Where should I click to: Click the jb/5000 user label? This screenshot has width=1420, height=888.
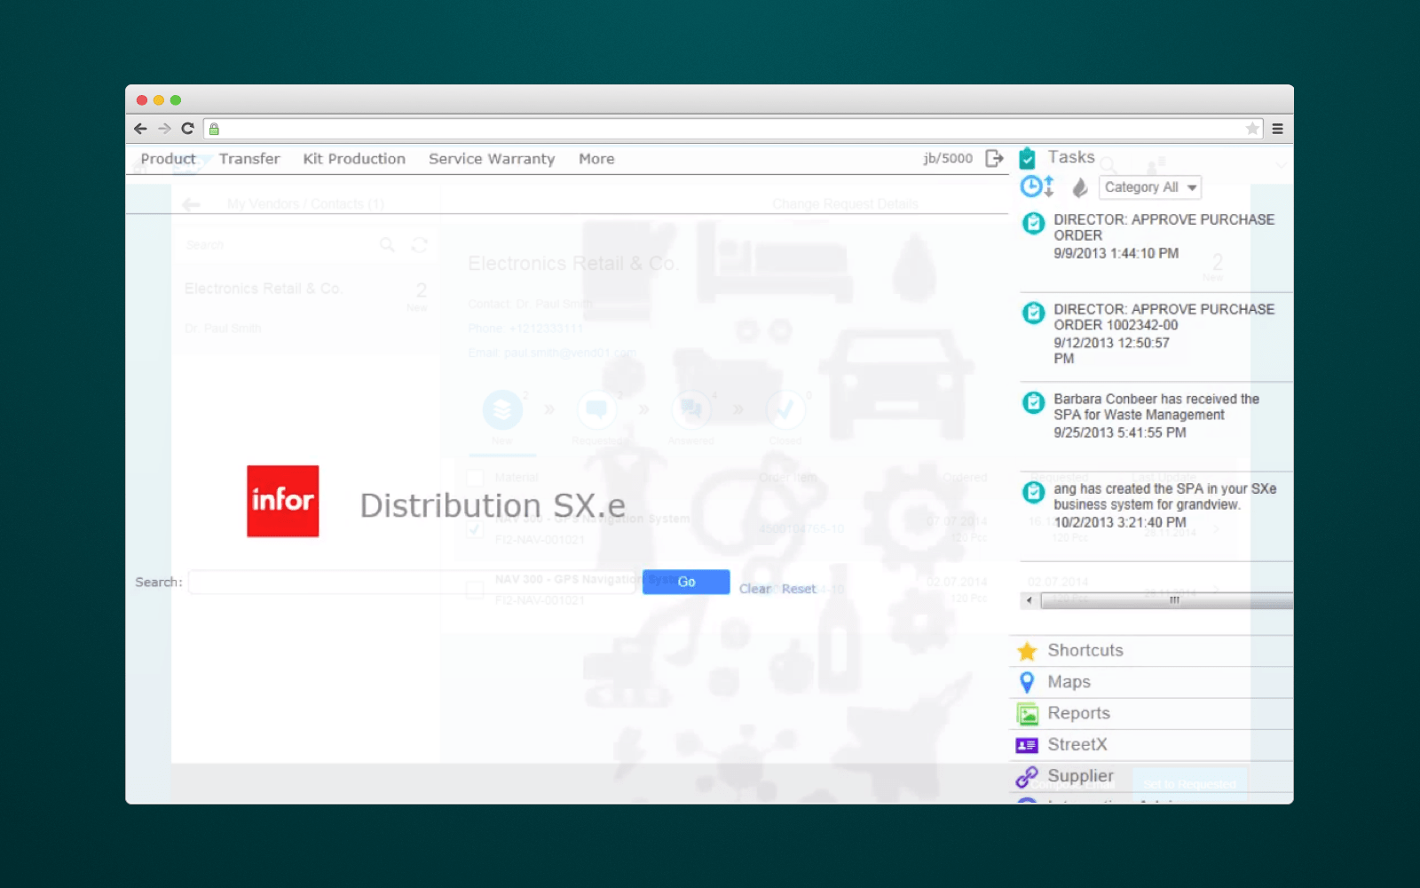(948, 158)
